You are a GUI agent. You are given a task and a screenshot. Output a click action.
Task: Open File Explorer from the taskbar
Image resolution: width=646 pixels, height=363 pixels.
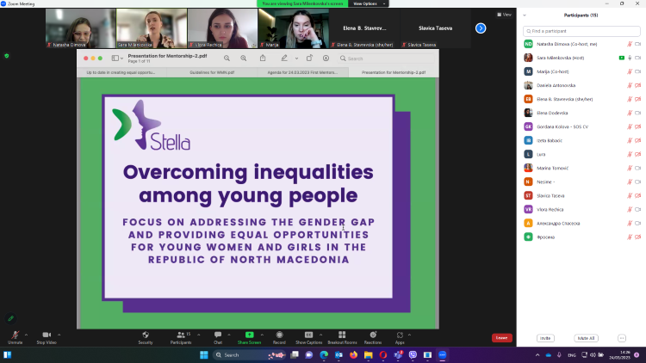click(369, 354)
